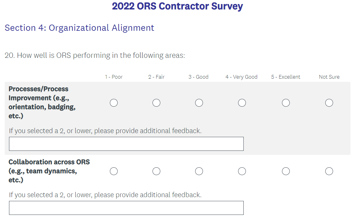This screenshot has height=218, width=357.
Task: Click the question 20 prompt text
Action: 95,56
